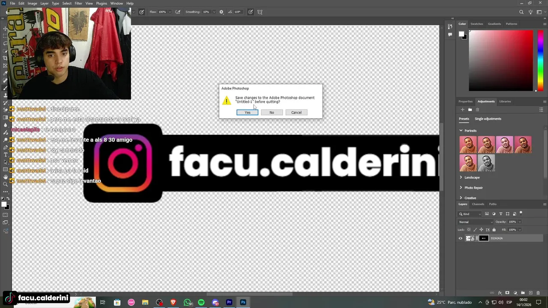Click Yes to save the document
Screen dimensions: 548x308
tap(247, 113)
